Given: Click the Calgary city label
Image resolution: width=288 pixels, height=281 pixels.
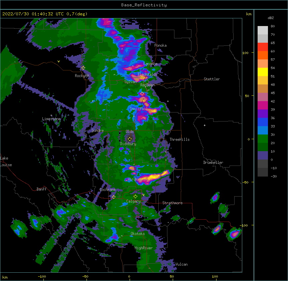Looking at the screenshot, I should coord(133,201).
